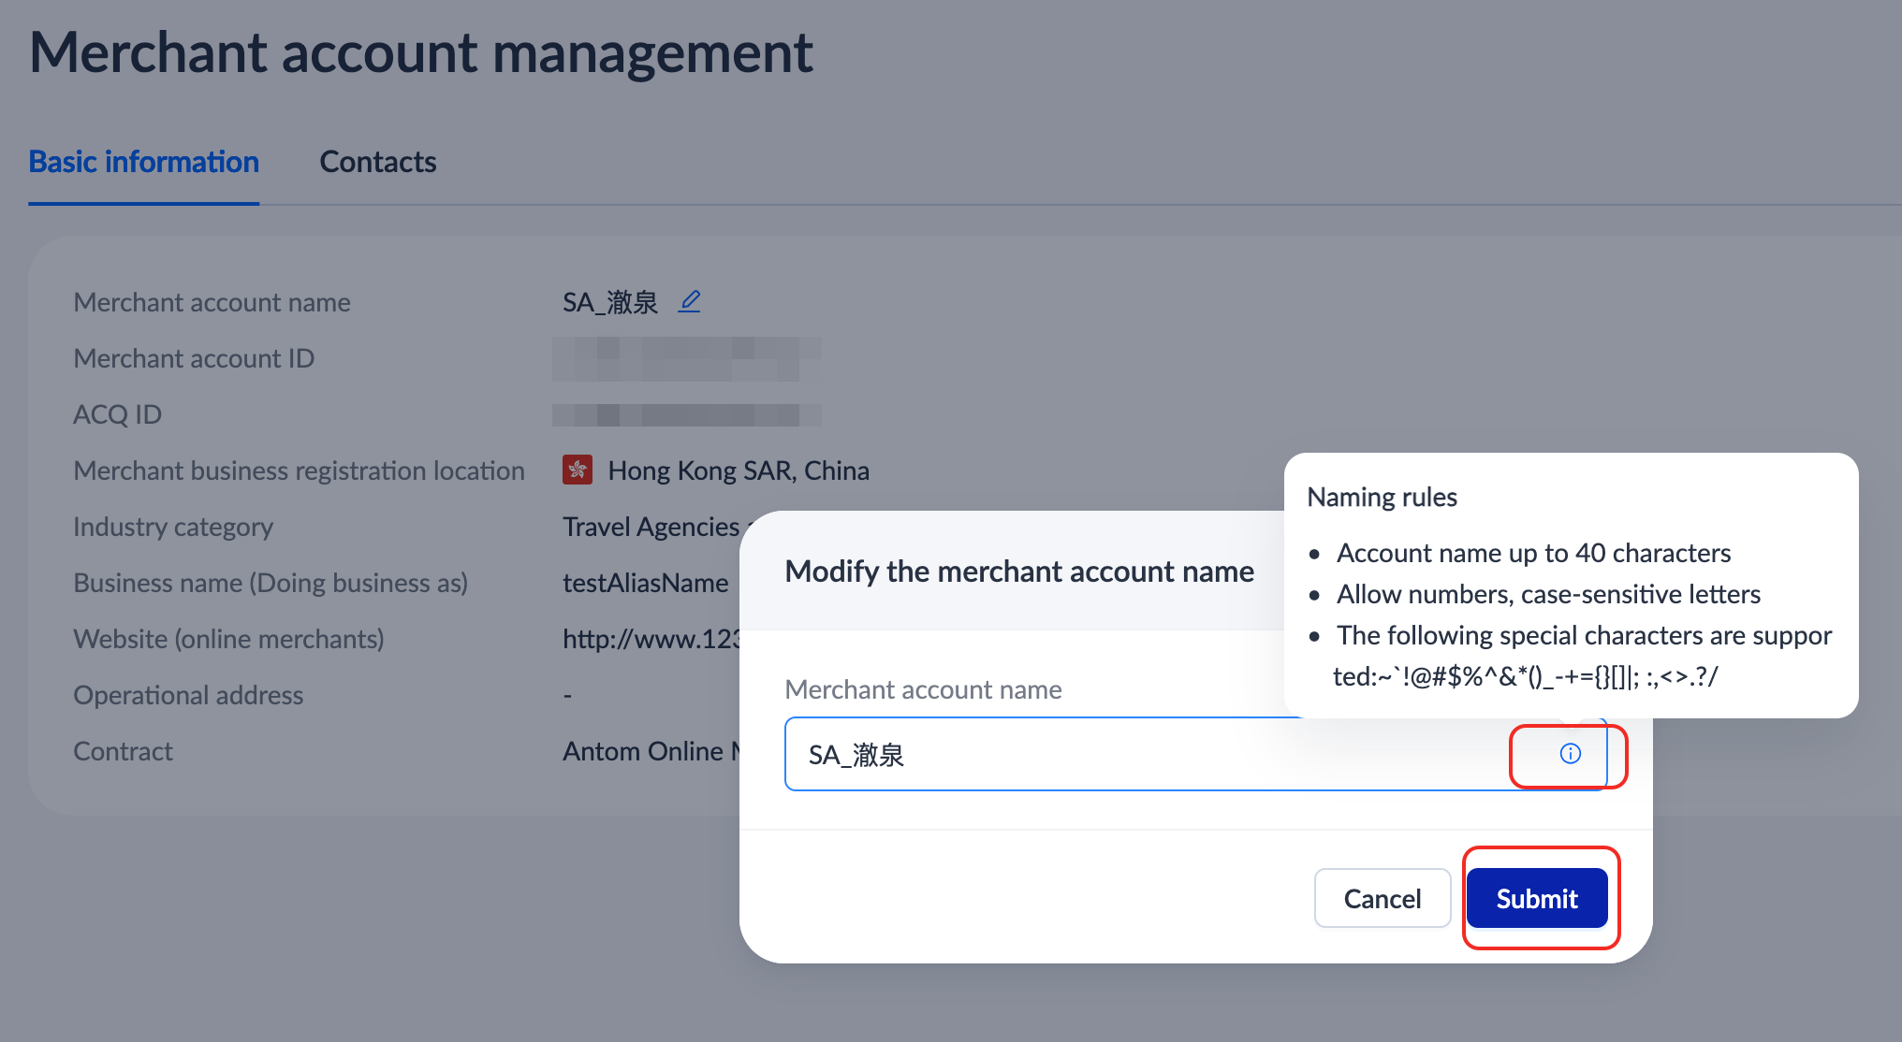Click the info icon in name field
The width and height of the screenshot is (1902, 1042).
[x=1570, y=754]
